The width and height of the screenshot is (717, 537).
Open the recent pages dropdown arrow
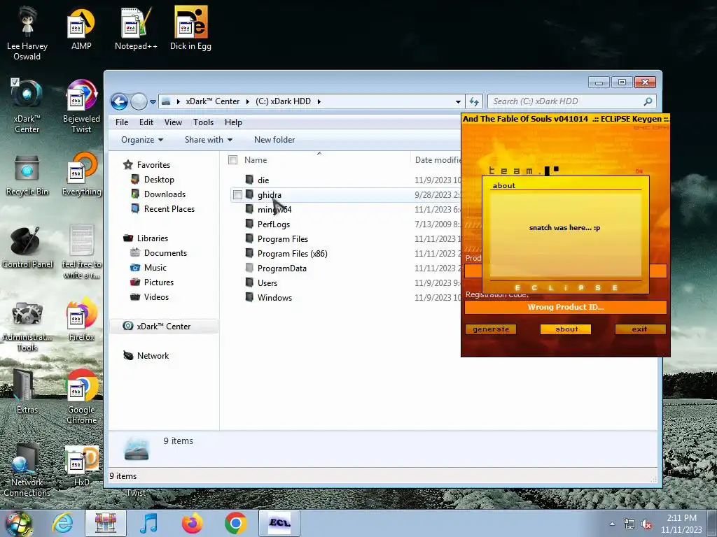point(153,102)
